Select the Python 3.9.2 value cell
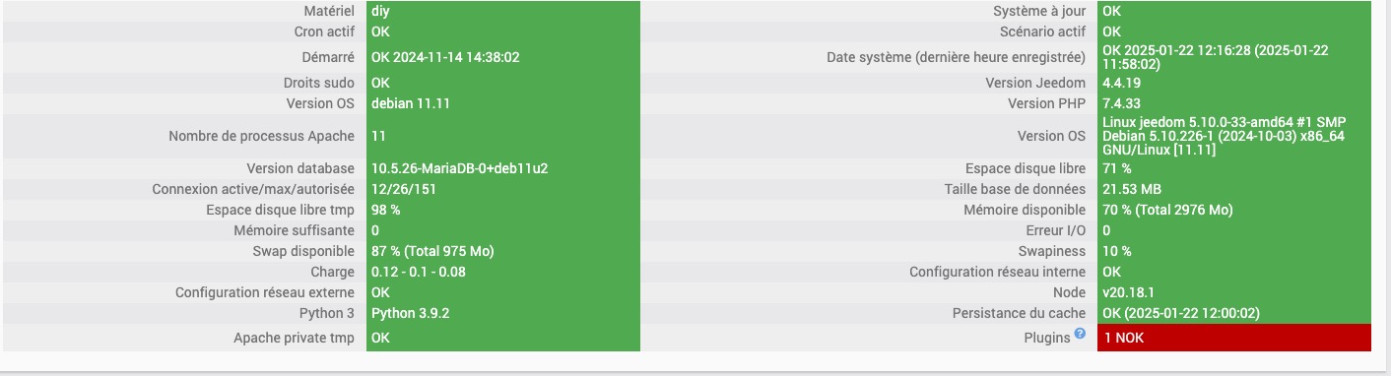1391x376 pixels. coord(503,313)
